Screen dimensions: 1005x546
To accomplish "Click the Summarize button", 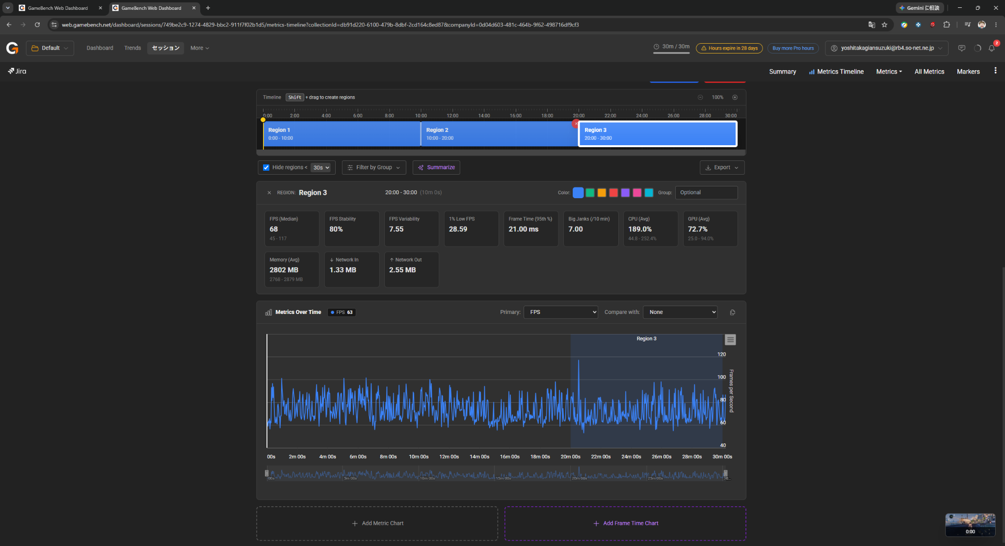I will pos(436,168).
